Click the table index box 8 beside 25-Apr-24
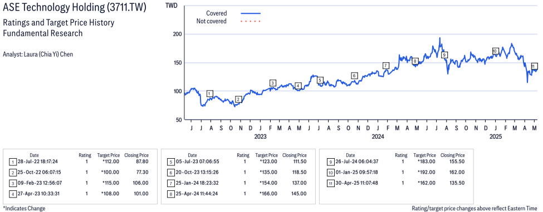This screenshot has height=212, width=543. pyautogui.click(x=170, y=194)
